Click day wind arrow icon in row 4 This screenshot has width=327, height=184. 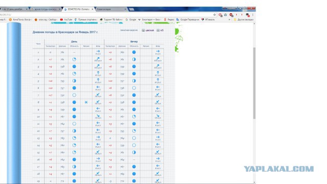(98, 73)
